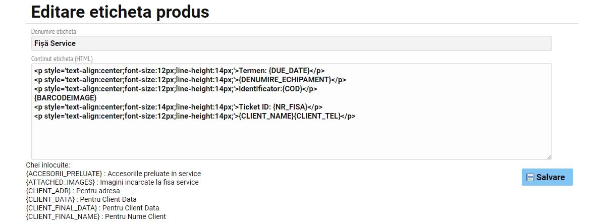603x222 pixels.
Task: Select the {CLIENT_ADR} key entry
Action: (73, 191)
